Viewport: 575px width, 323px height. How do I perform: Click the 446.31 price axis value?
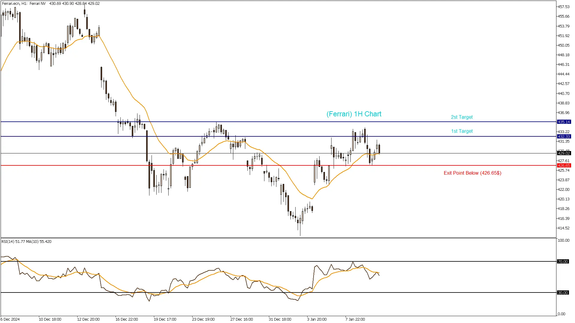point(563,65)
